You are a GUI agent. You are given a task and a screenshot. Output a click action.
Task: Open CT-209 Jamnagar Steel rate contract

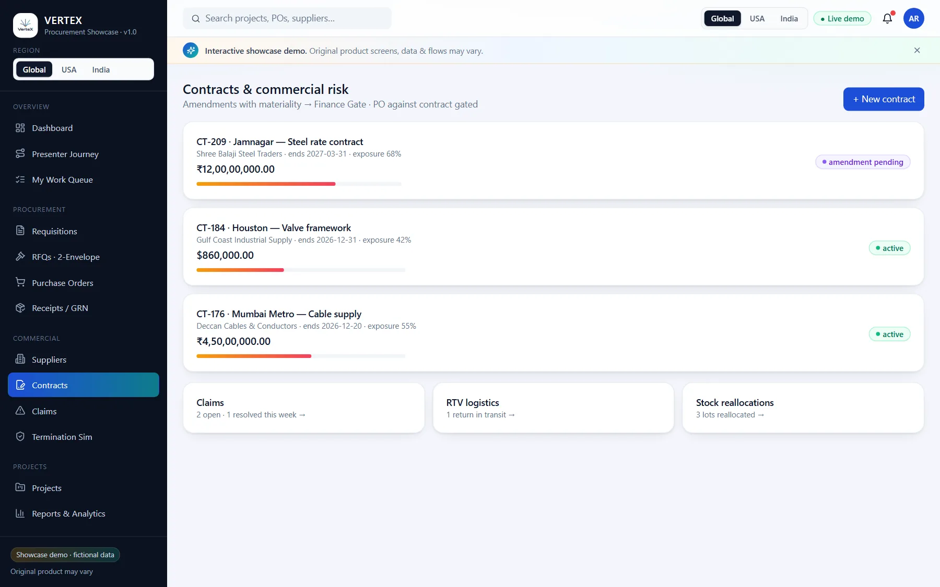(x=553, y=161)
